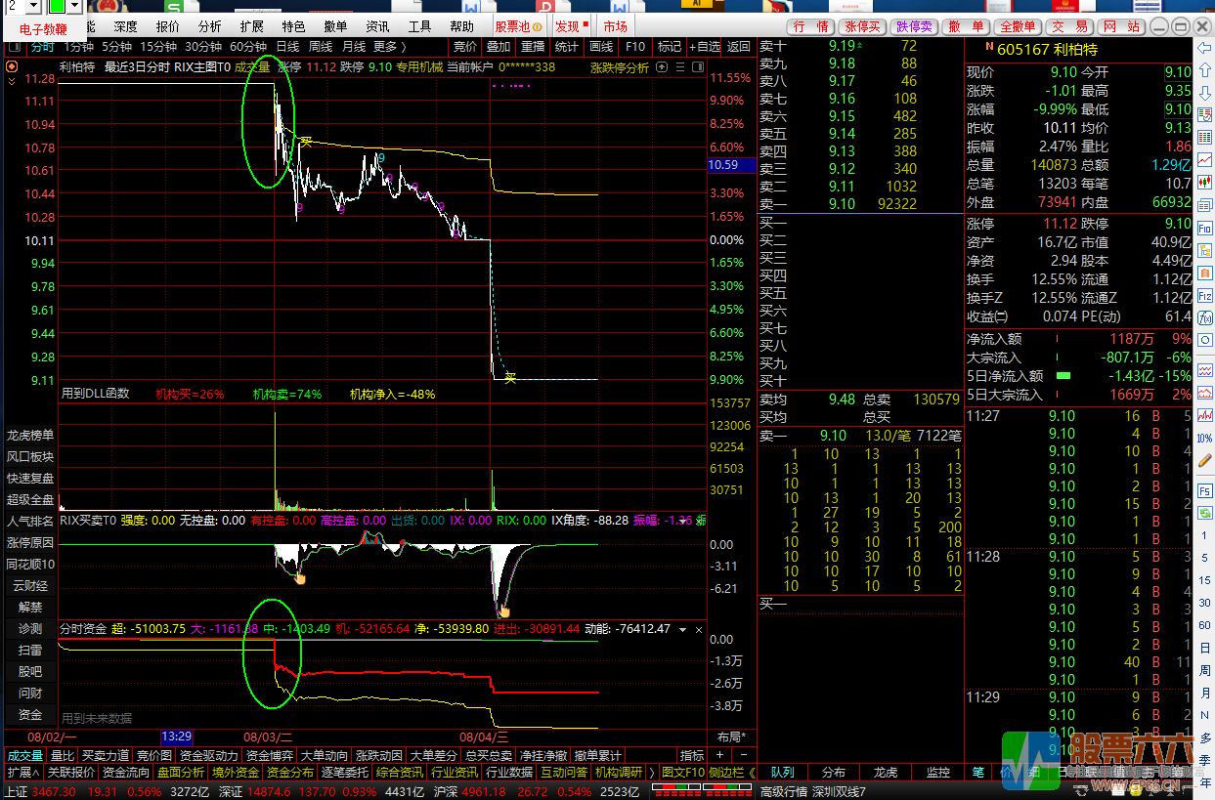Expand the 更多 period options

tap(390, 46)
